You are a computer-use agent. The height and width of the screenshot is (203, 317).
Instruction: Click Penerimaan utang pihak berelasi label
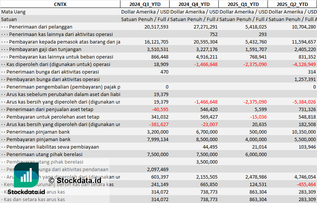[x=44, y=155]
